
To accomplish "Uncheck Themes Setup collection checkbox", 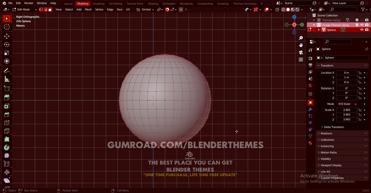I will pyautogui.click(x=357, y=20).
